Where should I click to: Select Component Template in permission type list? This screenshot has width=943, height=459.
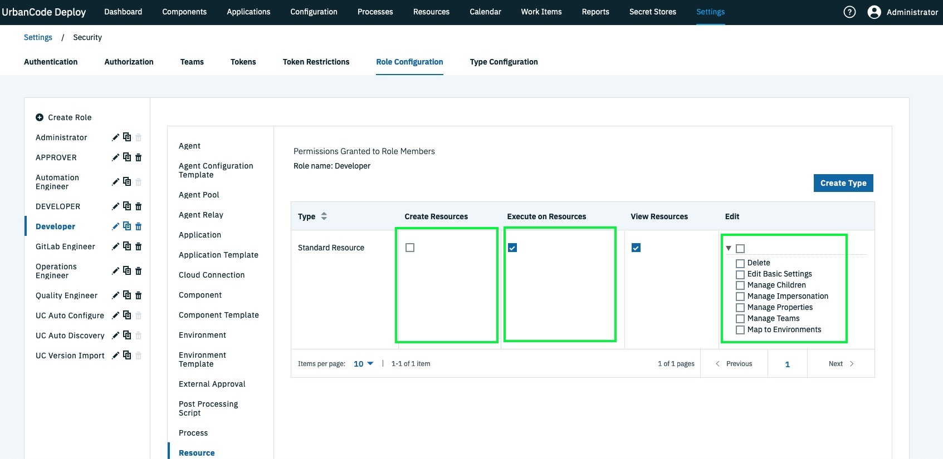click(x=219, y=315)
